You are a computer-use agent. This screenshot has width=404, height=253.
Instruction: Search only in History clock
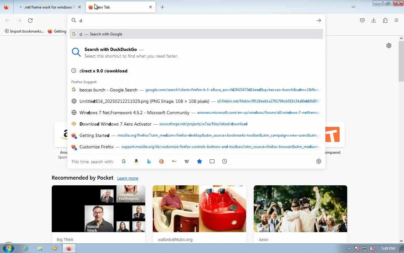pos(225,161)
